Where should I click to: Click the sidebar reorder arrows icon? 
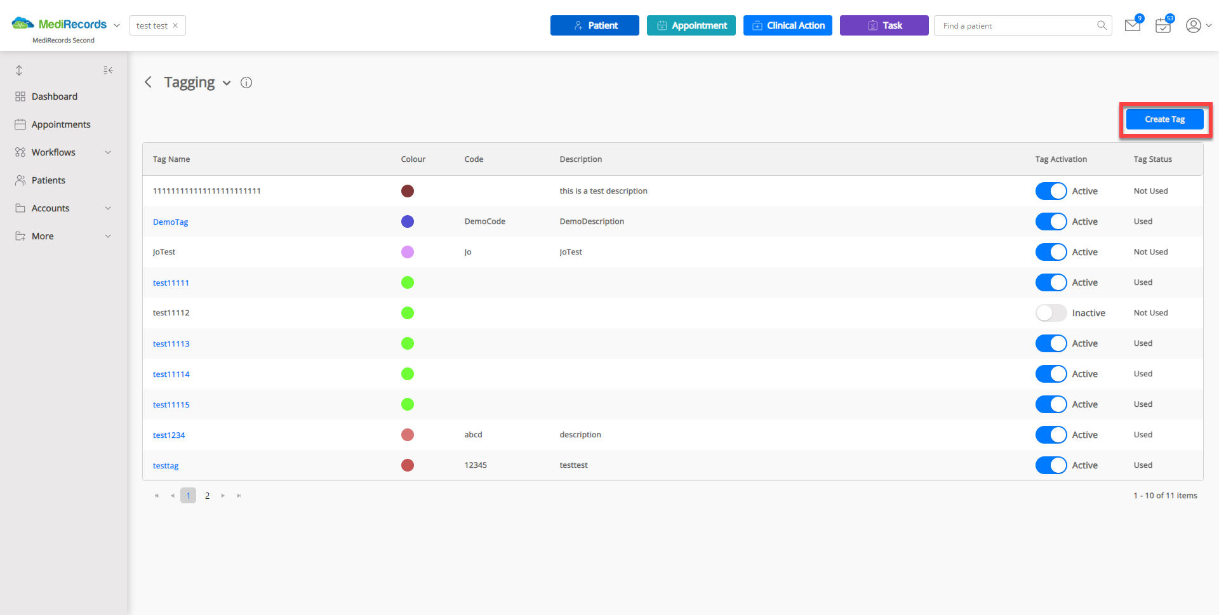point(19,70)
